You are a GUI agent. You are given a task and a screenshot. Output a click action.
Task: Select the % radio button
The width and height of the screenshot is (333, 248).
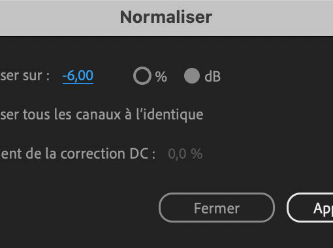coord(142,76)
